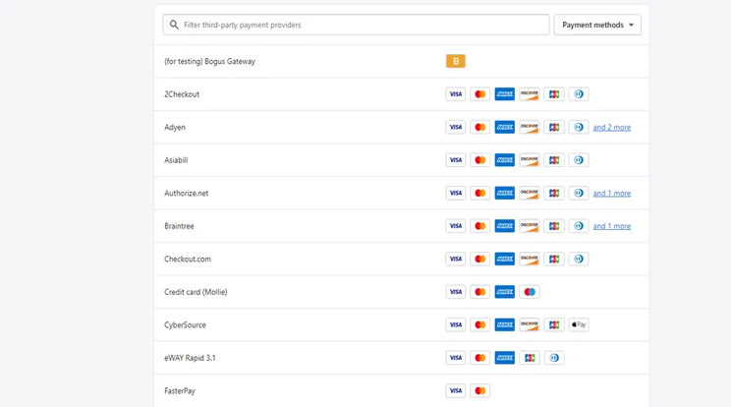The height and width of the screenshot is (407, 731).
Task: Choose the FasterPay provider name
Action: [x=180, y=391]
